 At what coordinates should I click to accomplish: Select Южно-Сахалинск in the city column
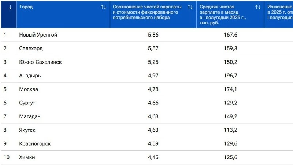click(40, 62)
